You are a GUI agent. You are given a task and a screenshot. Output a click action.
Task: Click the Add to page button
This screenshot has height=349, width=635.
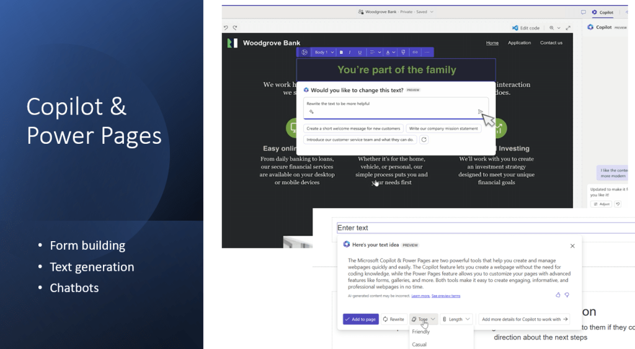point(360,319)
